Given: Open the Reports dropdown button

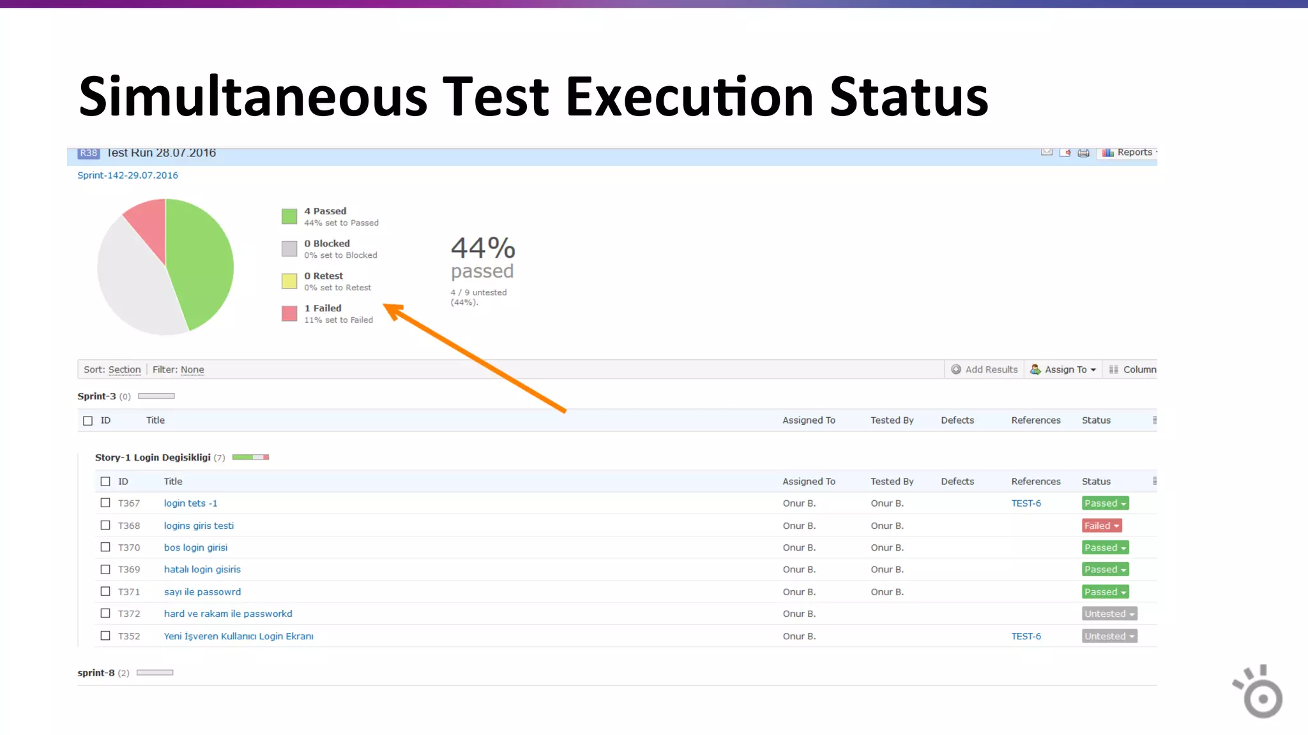Looking at the screenshot, I should 1129,152.
